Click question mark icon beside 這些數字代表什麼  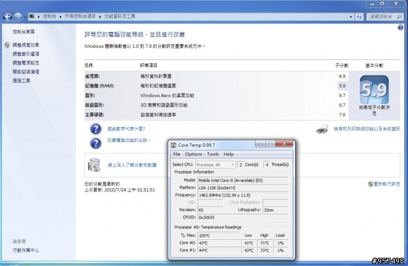point(96,129)
